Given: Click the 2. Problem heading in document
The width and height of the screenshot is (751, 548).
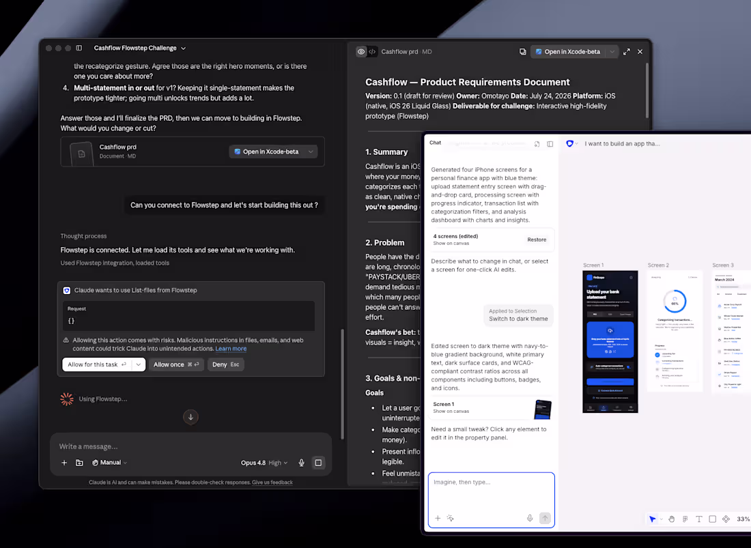Looking at the screenshot, I should coord(384,243).
